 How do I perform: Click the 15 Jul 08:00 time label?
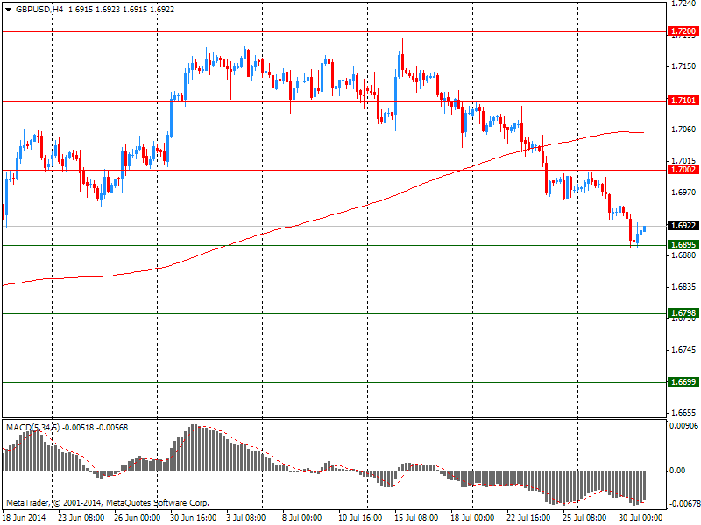tap(416, 517)
